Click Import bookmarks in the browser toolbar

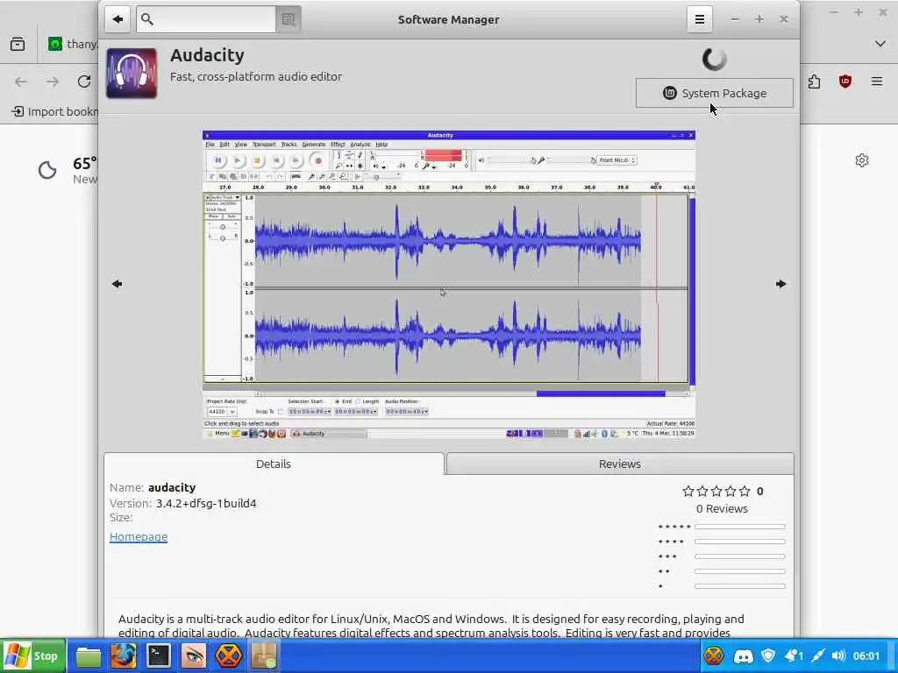click(55, 111)
